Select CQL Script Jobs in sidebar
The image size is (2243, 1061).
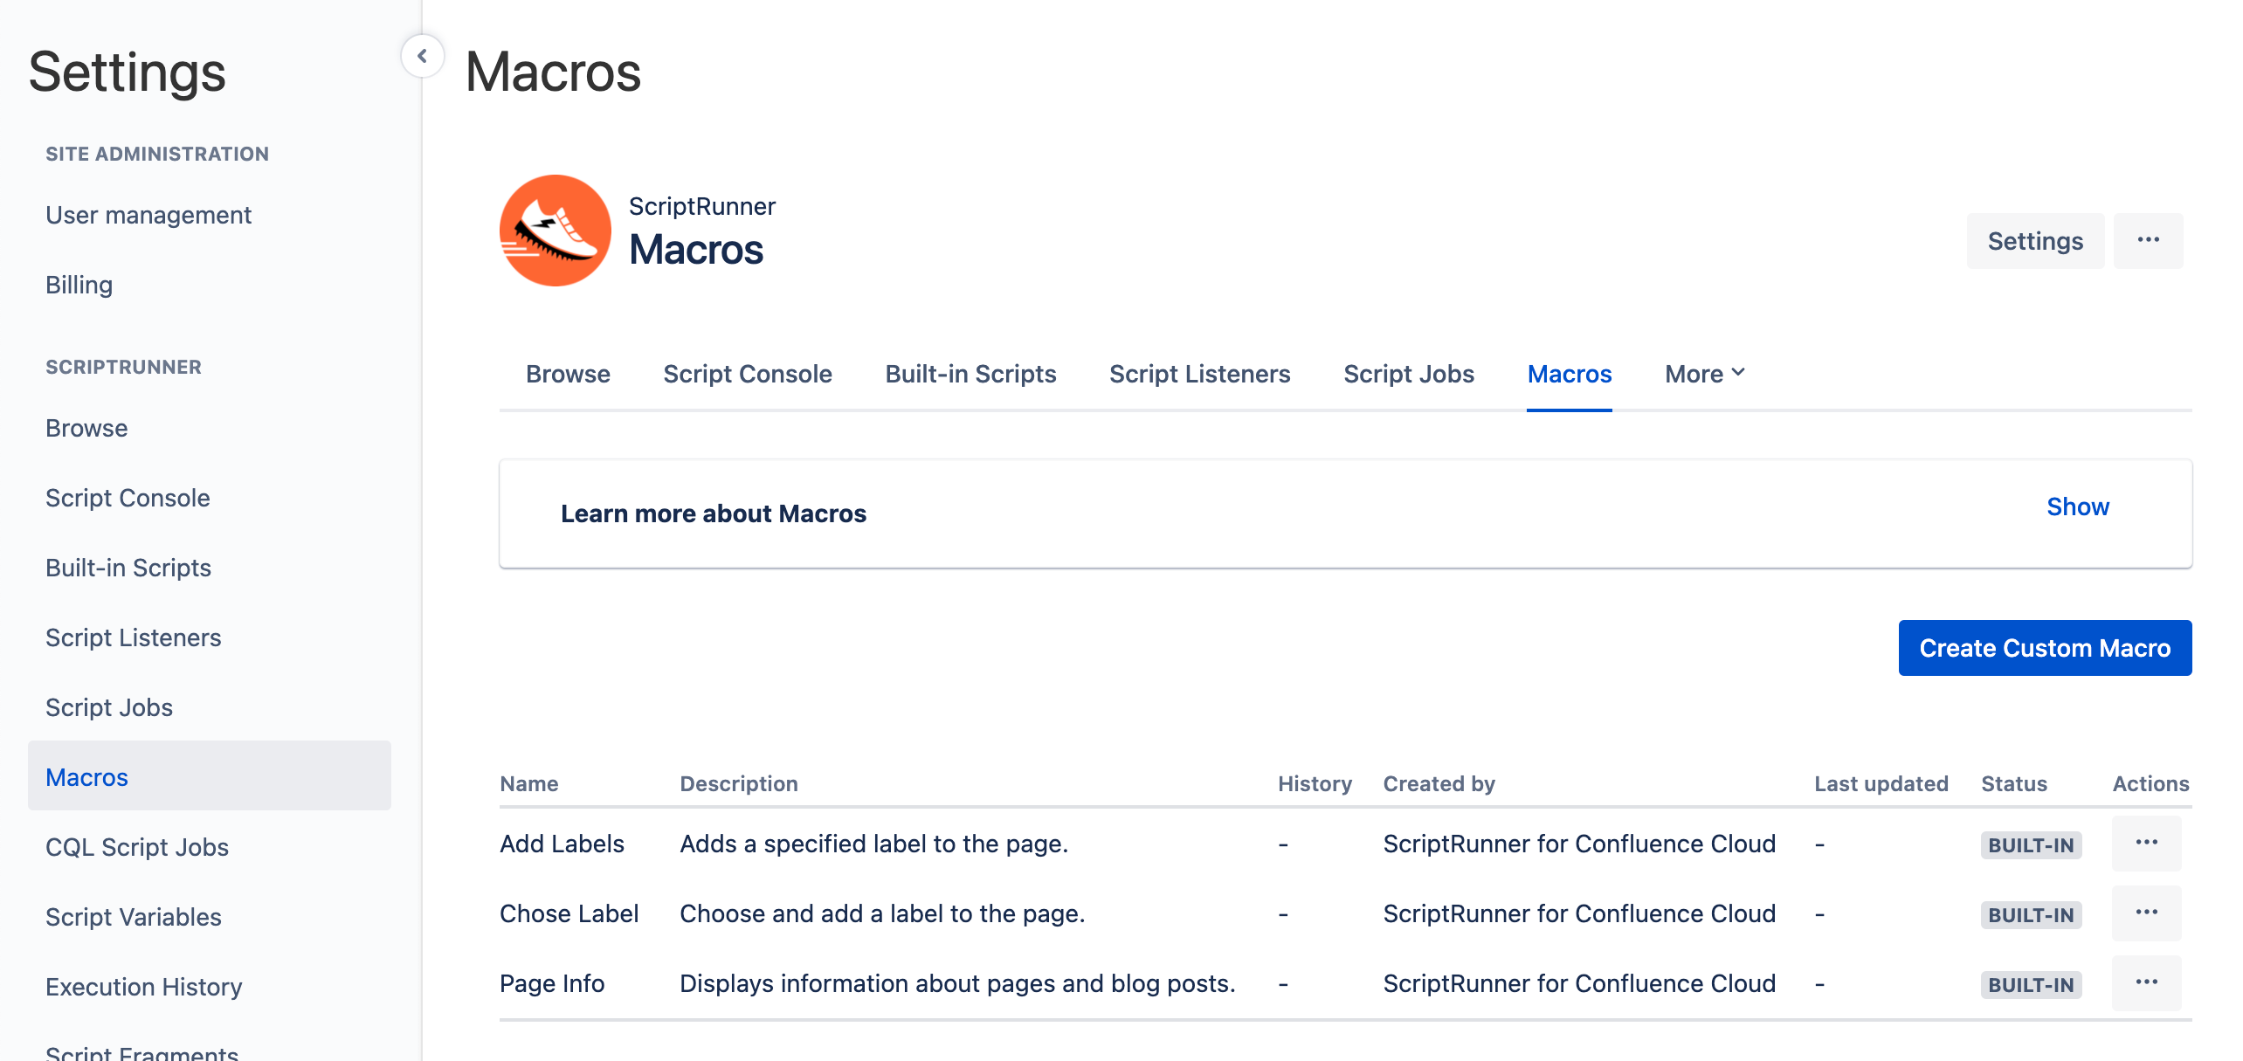coord(137,847)
